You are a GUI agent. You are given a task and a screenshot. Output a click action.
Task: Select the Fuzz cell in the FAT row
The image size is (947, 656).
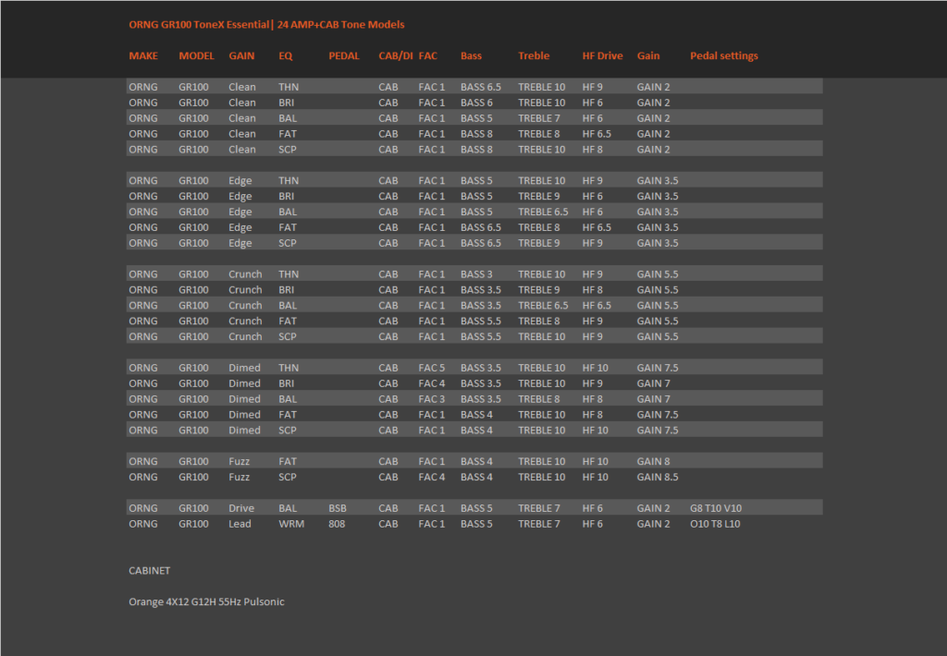pos(240,462)
